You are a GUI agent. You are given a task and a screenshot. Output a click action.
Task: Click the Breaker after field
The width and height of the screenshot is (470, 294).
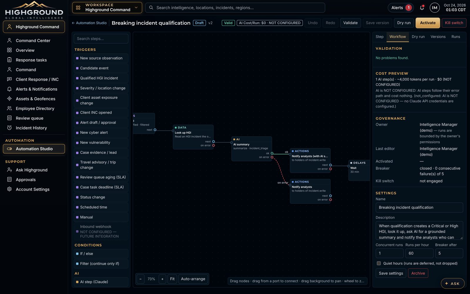click(x=449, y=253)
